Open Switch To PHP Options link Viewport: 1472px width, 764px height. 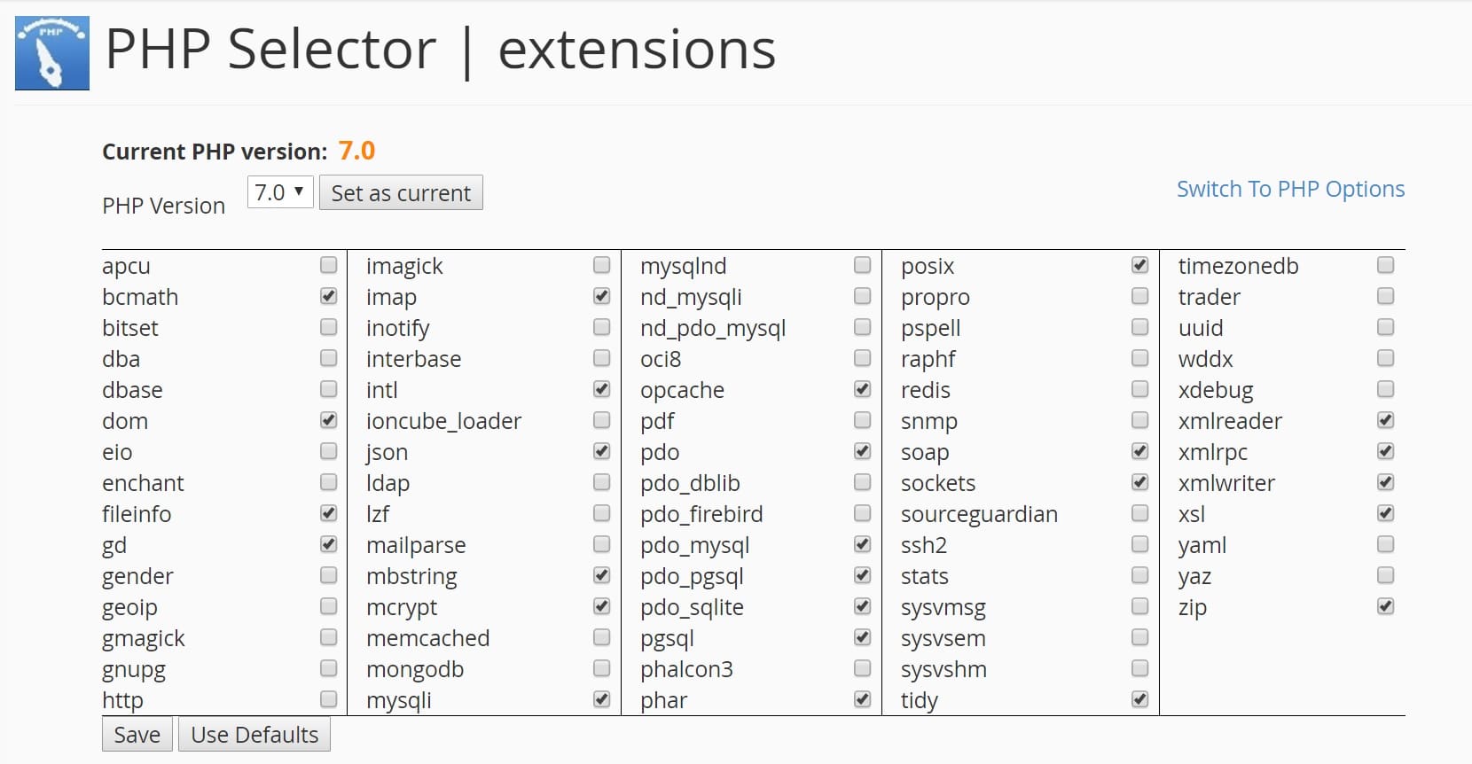pyautogui.click(x=1289, y=189)
